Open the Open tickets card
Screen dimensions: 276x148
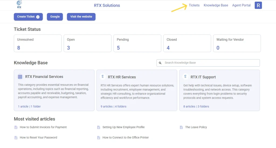(x=88, y=43)
